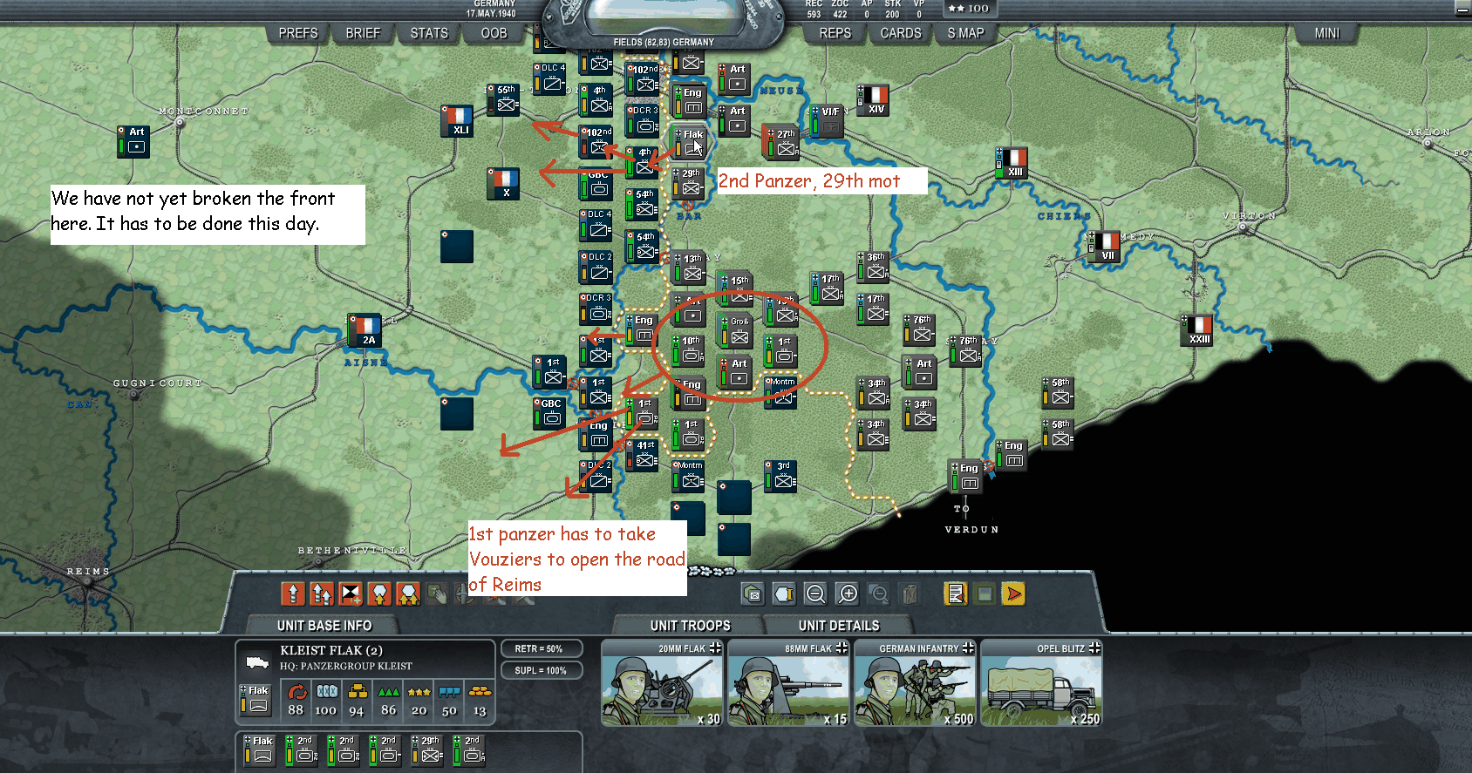Zoom out the map with minus magnifier
This screenshot has width=1472, height=773.
pos(815,593)
